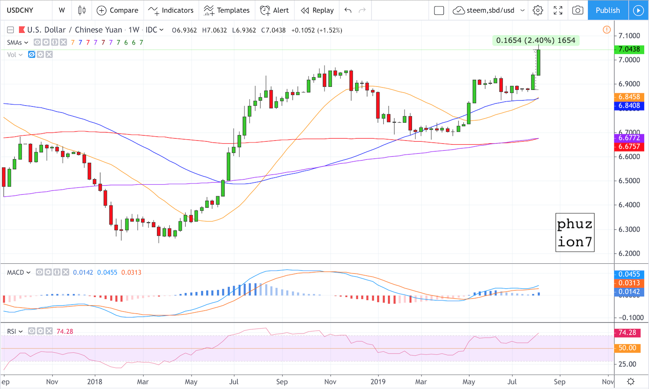The image size is (649, 389).
Task: Expand the SMAs indicator dropdown
Action: [x=26, y=42]
